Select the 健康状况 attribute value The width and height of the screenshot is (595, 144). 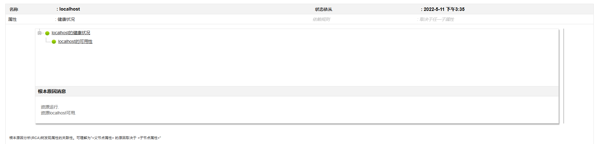(66, 19)
